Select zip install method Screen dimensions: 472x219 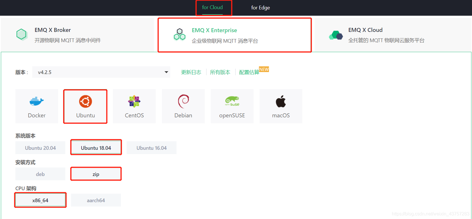pyautogui.click(x=96, y=174)
